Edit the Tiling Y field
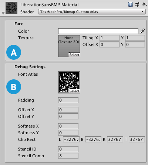The image size is (148, 165). click(x=135, y=38)
